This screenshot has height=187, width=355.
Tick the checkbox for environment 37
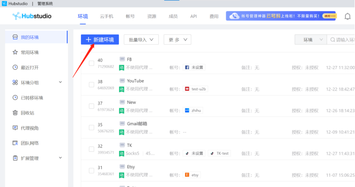(x=92, y=106)
